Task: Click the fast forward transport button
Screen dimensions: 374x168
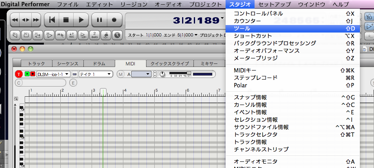Action: tap(36, 20)
